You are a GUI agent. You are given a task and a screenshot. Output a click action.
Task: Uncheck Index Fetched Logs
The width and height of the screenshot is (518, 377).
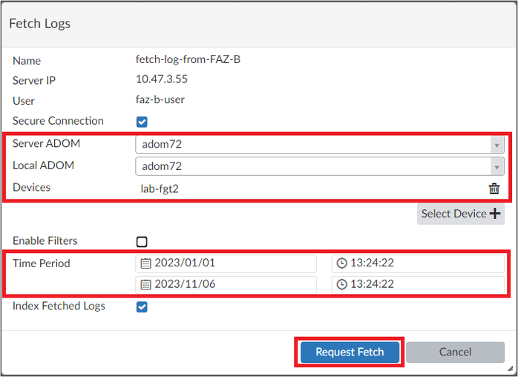click(142, 306)
